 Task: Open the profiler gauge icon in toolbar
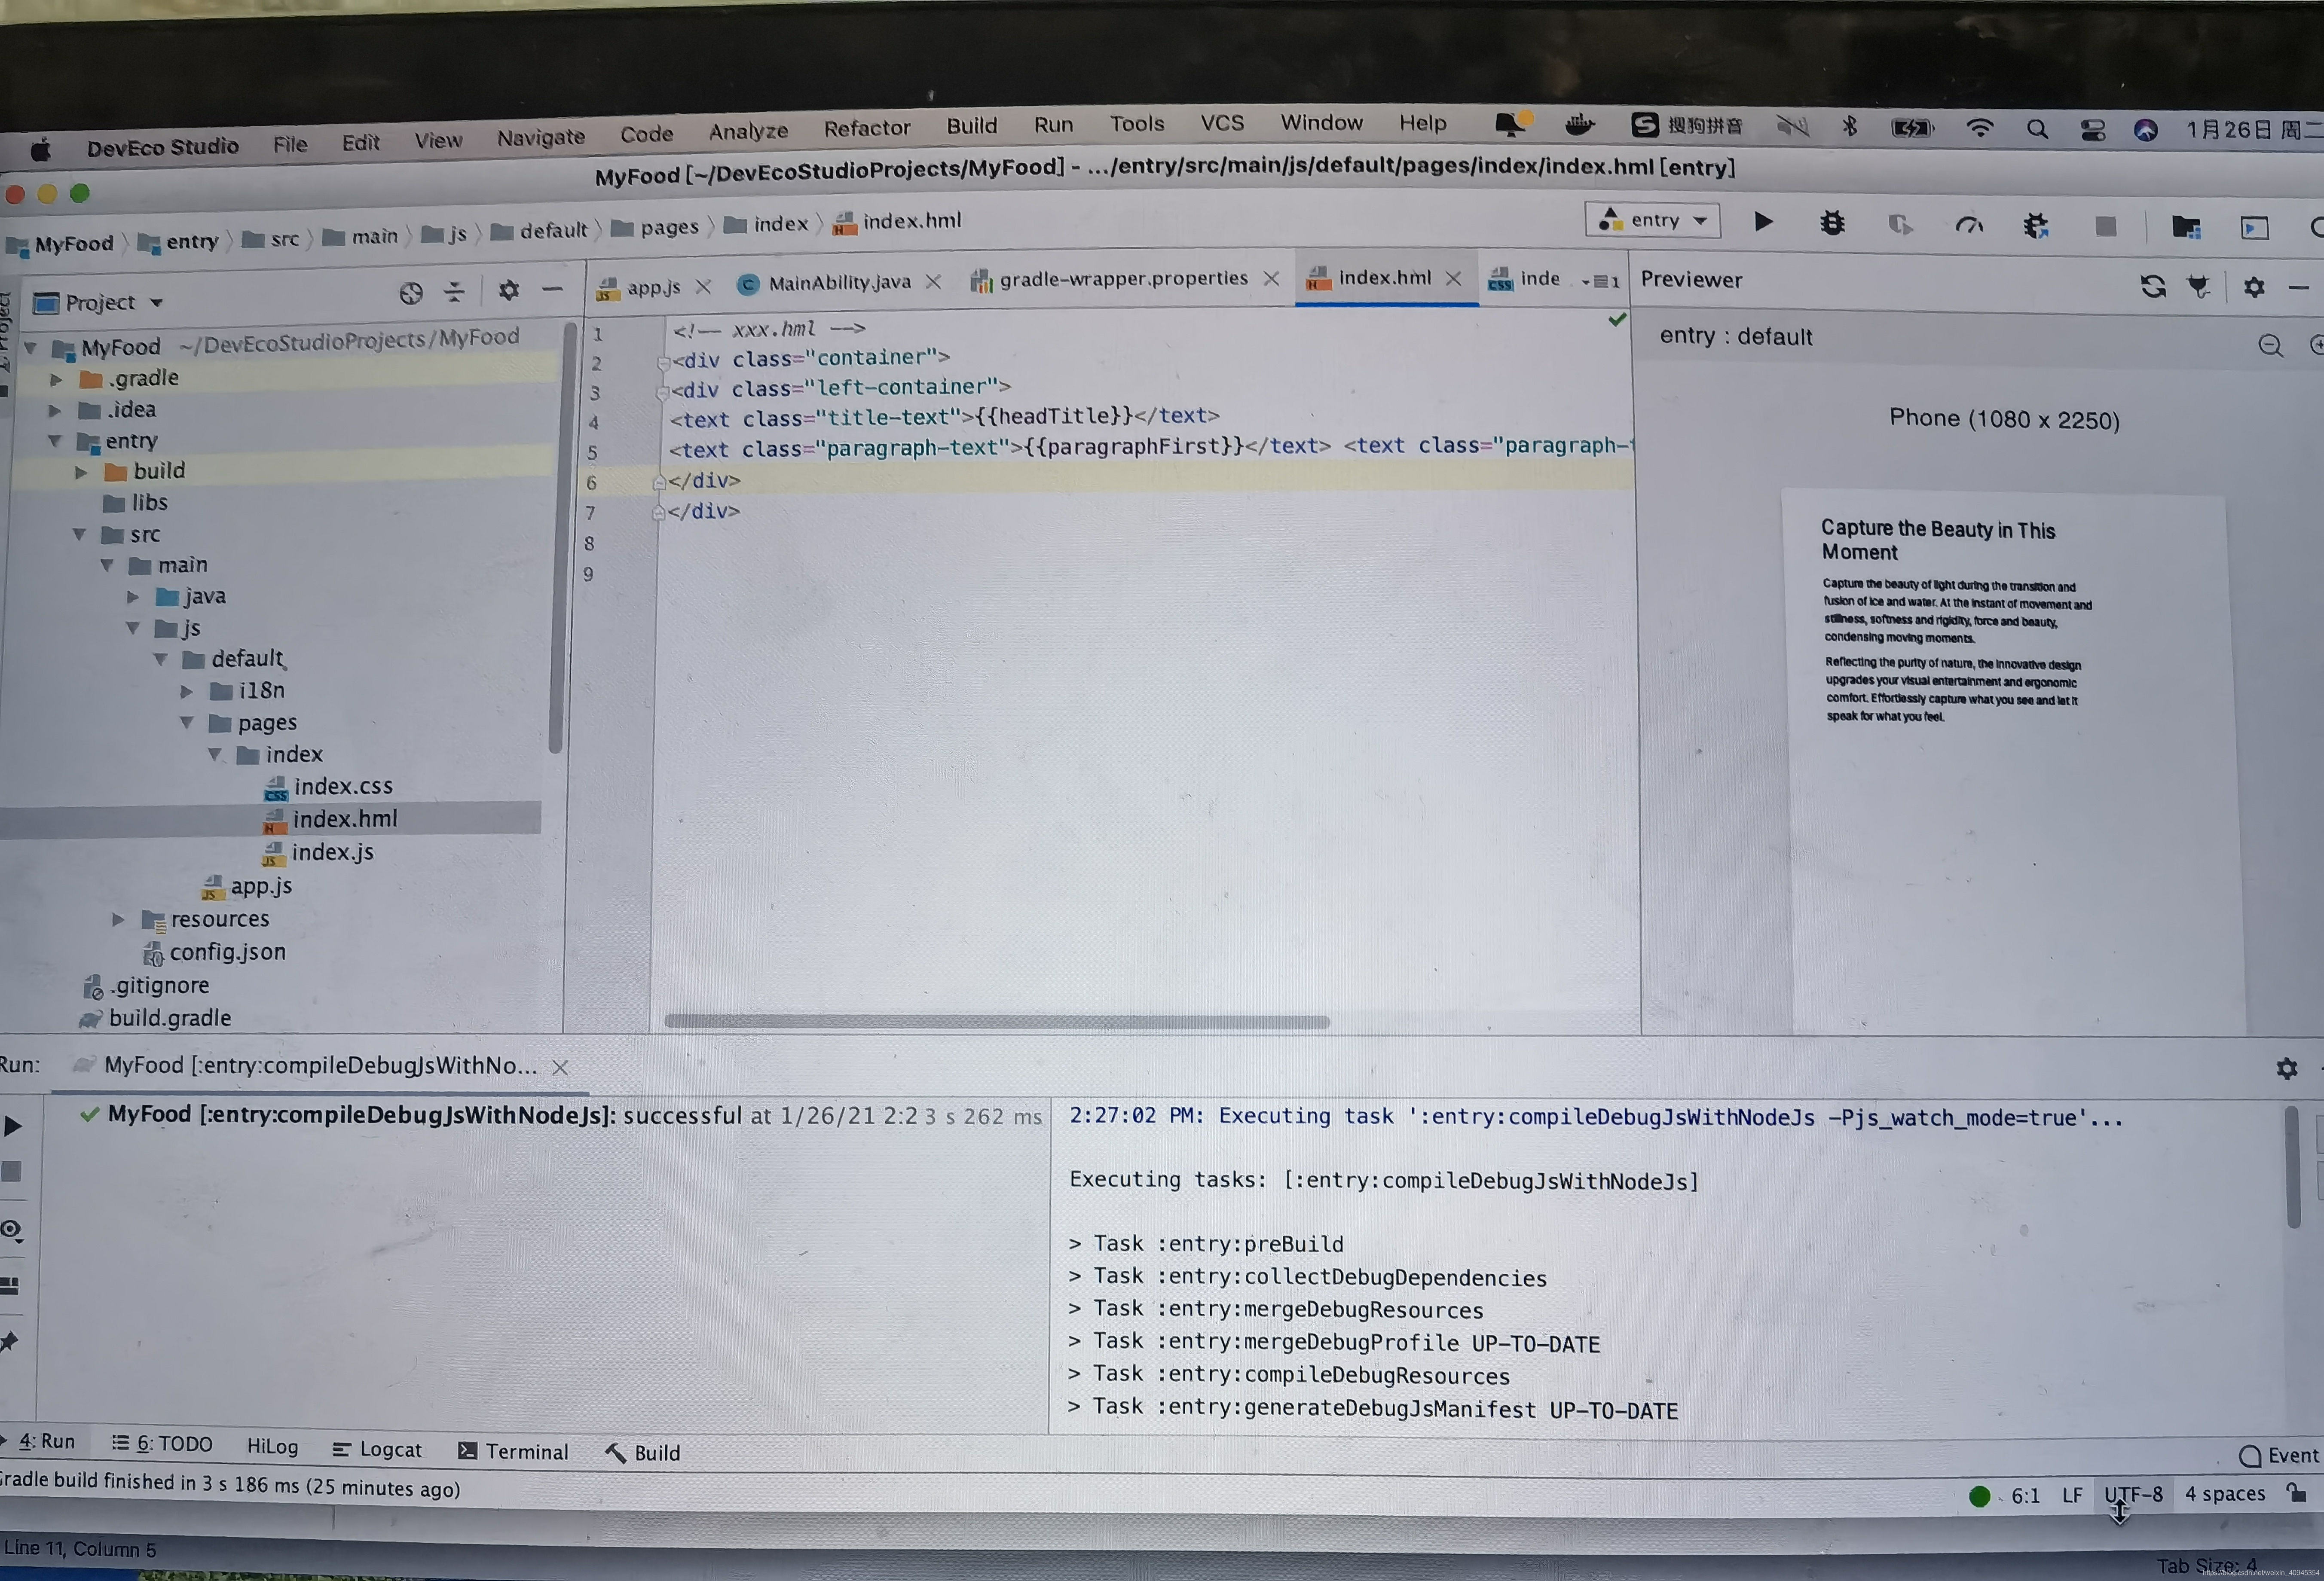1968,225
